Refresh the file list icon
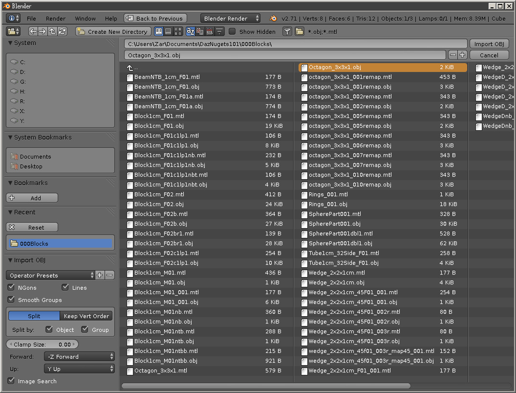Image resolution: width=516 pixels, height=393 pixels. click(x=62, y=31)
